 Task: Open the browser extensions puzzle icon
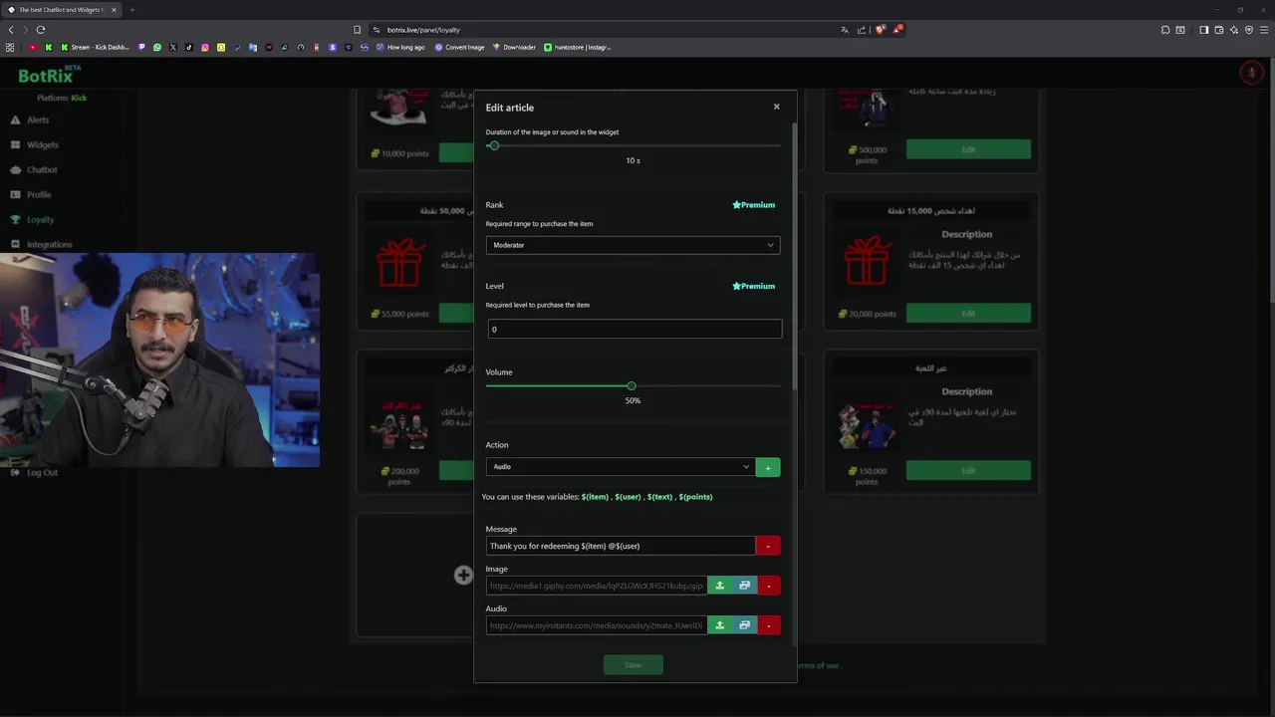click(x=1165, y=30)
